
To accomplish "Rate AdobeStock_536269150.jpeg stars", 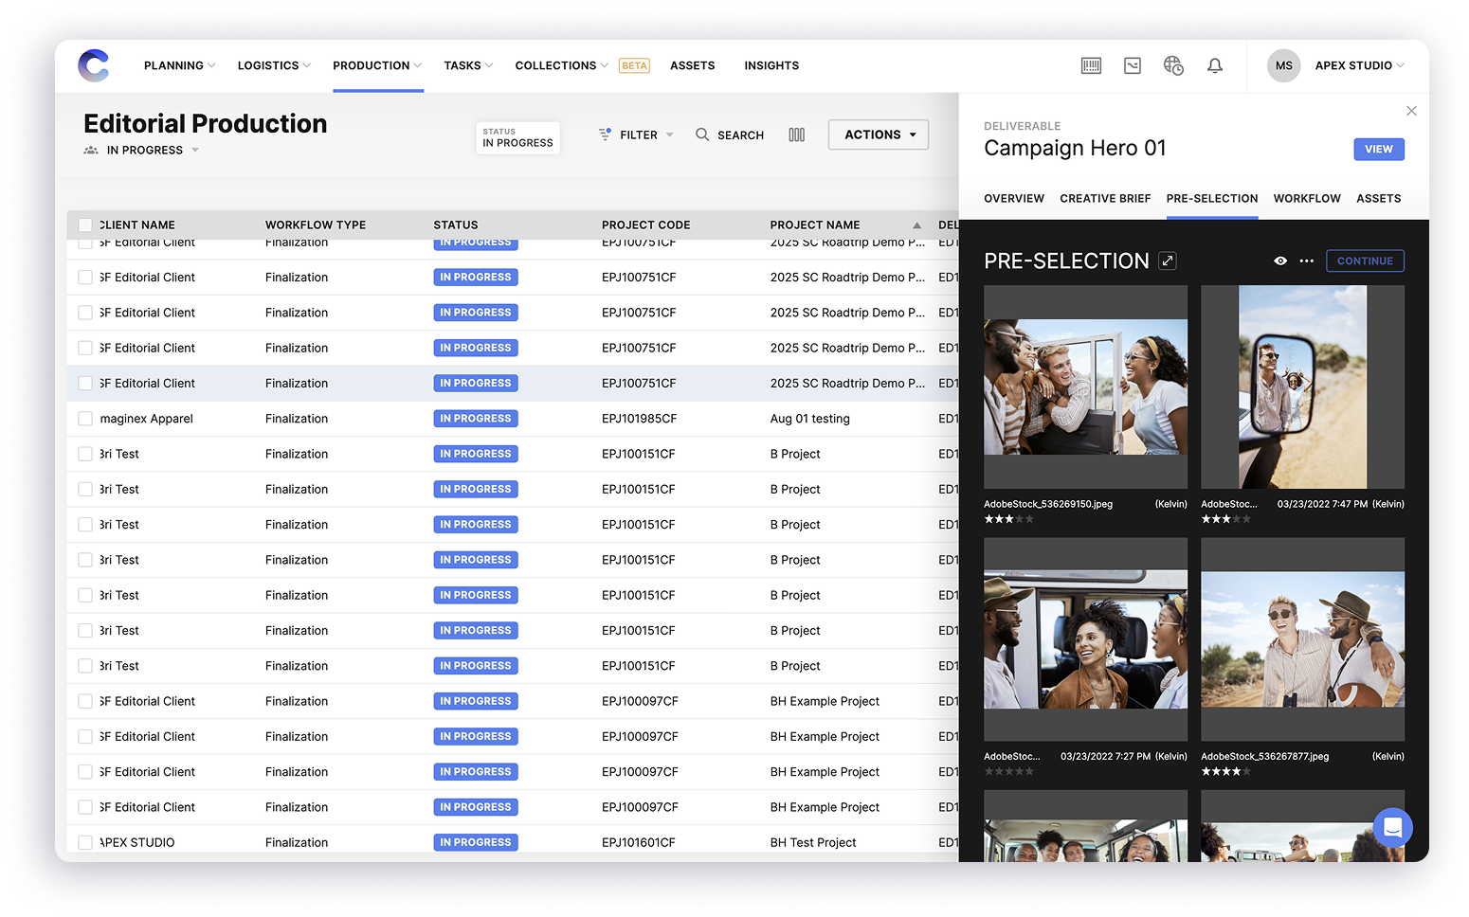I will [x=1008, y=519].
